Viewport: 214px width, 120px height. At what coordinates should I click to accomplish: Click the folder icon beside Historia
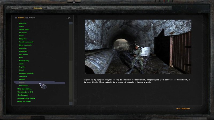27,18
